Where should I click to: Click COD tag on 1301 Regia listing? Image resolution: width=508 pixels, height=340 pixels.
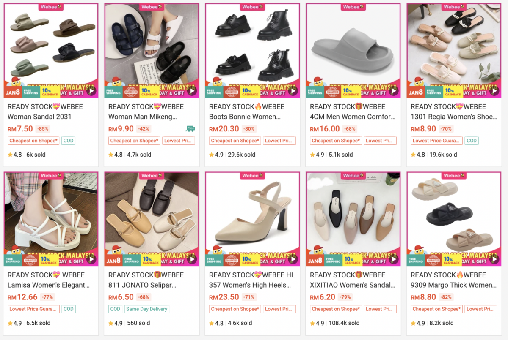click(x=472, y=141)
